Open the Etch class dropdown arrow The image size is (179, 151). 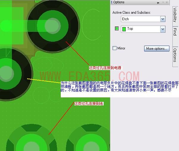pos(163,19)
